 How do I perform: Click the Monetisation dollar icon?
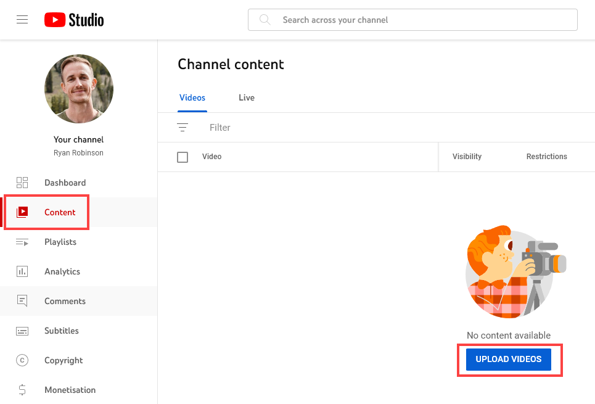point(22,390)
